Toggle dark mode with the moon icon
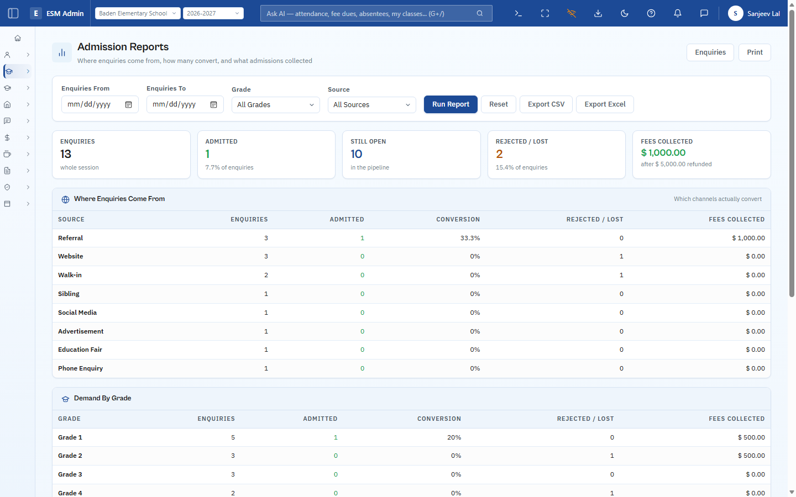 625,13
